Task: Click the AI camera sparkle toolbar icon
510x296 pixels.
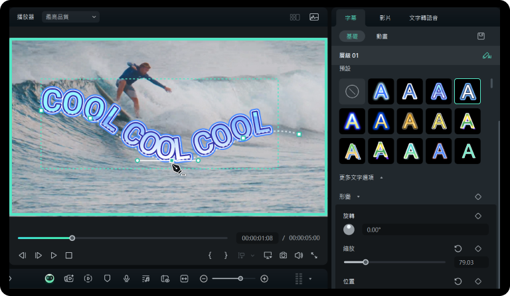Action: pos(68,279)
